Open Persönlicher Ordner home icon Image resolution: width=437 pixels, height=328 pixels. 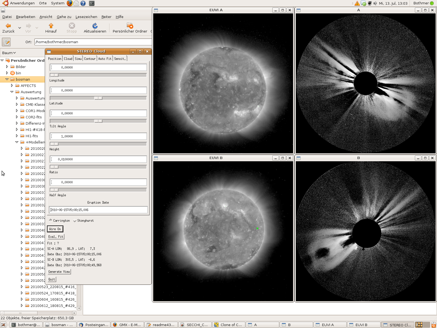(x=130, y=26)
